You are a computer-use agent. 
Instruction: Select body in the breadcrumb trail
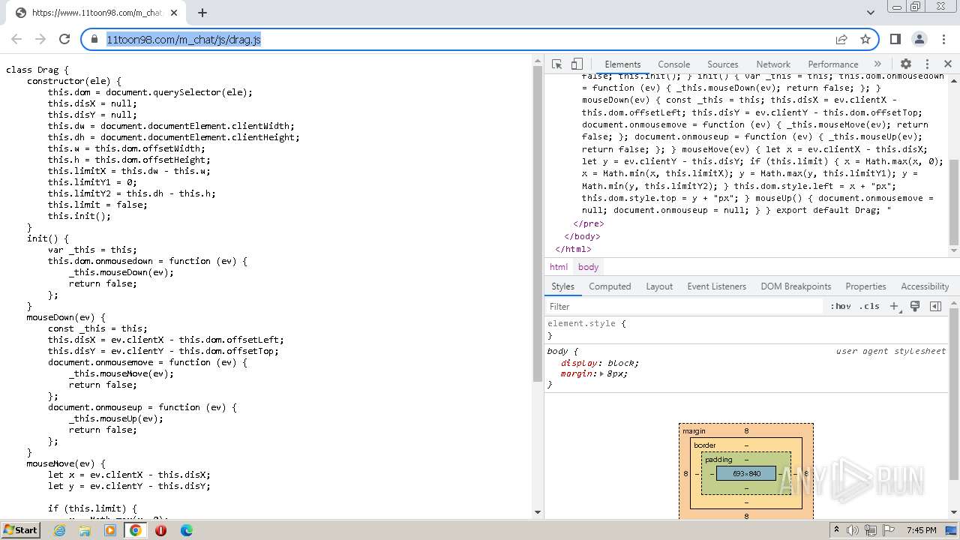588,267
